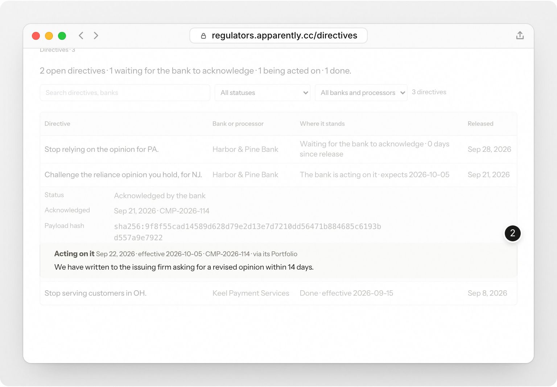Click Keel Payment Services cell
Screen dimensions: 557x387
[x=251, y=293]
